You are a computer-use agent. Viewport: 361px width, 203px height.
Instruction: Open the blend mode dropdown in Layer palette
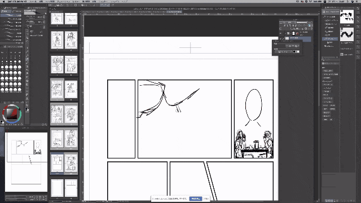(289, 23)
